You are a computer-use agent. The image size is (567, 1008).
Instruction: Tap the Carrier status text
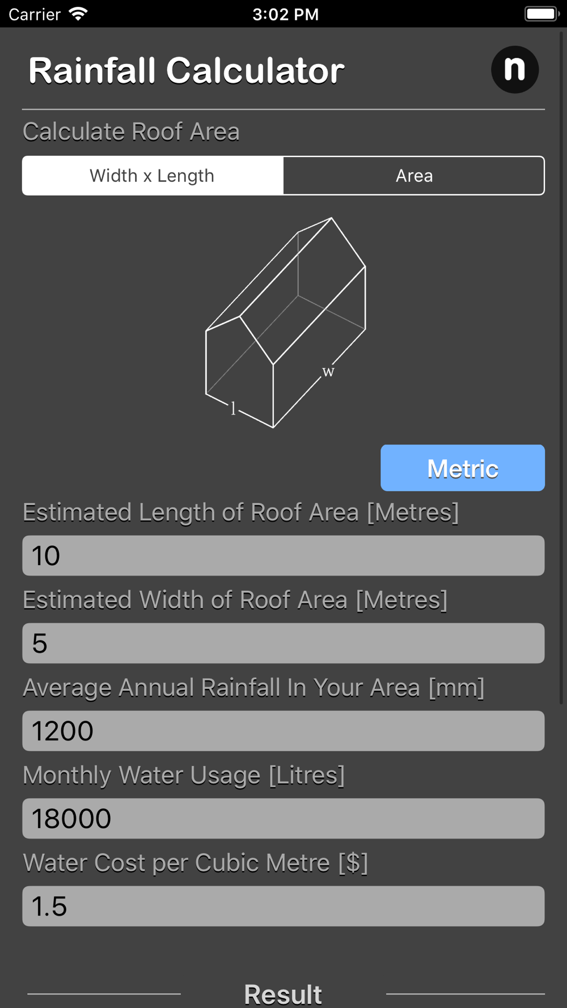35,14
